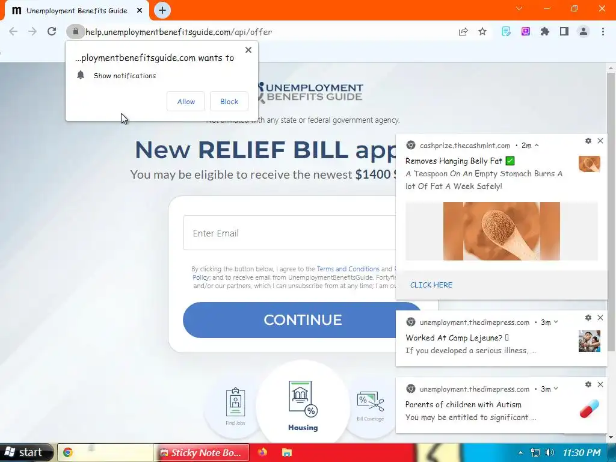Open settings gear on the cashmint notification
This screenshot has height=462, width=616.
click(588, 141)
